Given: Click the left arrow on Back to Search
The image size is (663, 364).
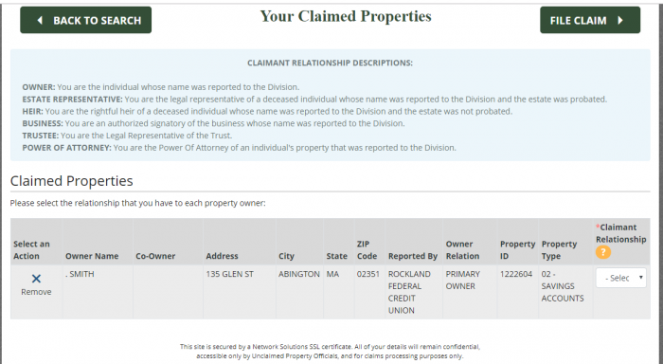Looking at the screenshot, I should click(x=40, y=20).
